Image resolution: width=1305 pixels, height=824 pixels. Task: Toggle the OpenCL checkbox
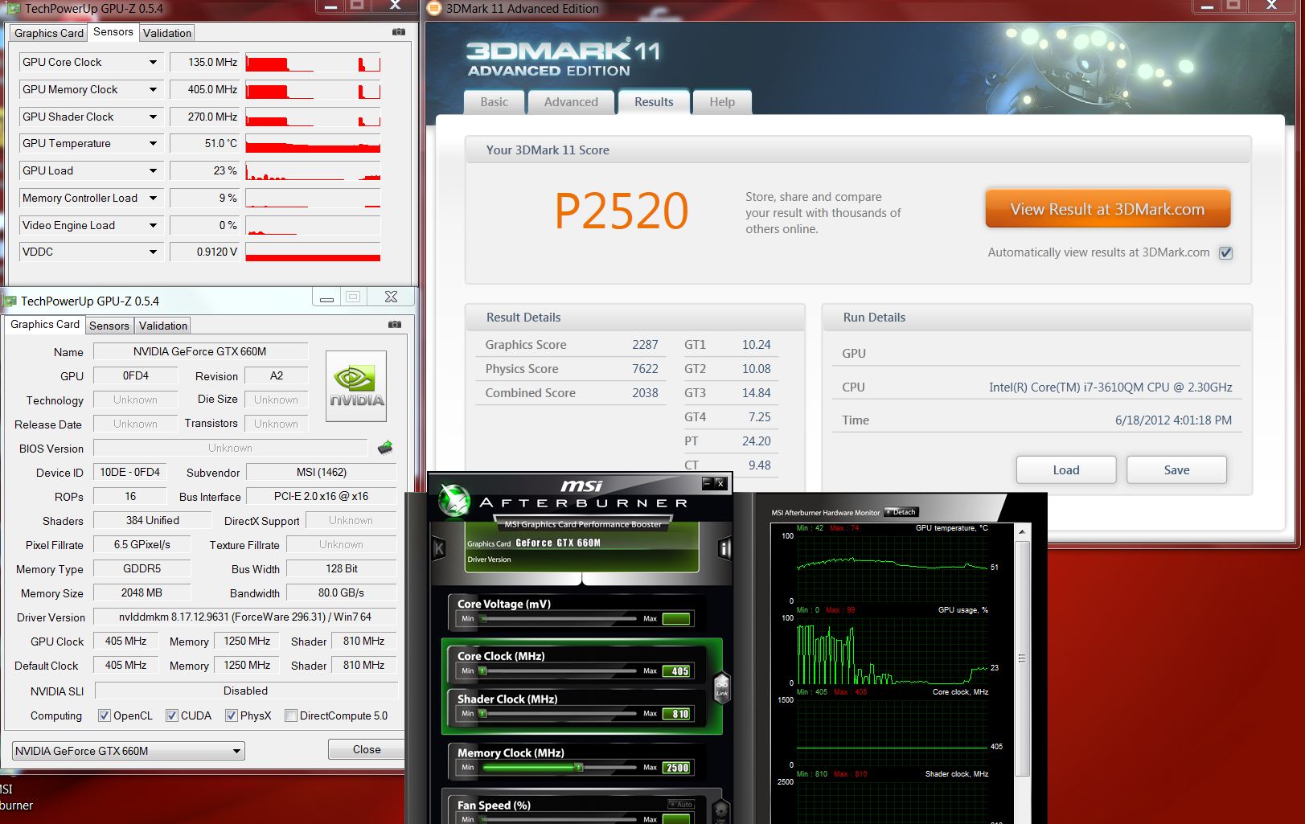(104, 715)
